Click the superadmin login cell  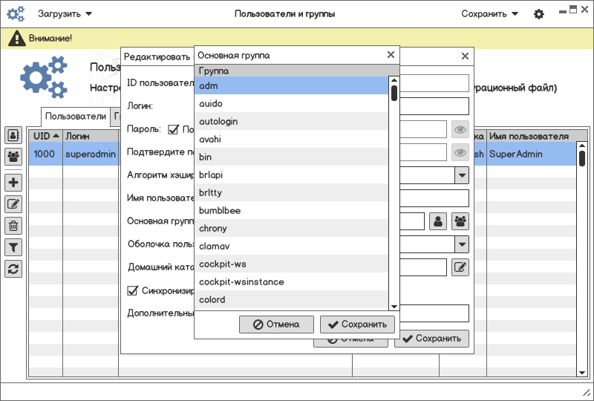pos(91,154)
